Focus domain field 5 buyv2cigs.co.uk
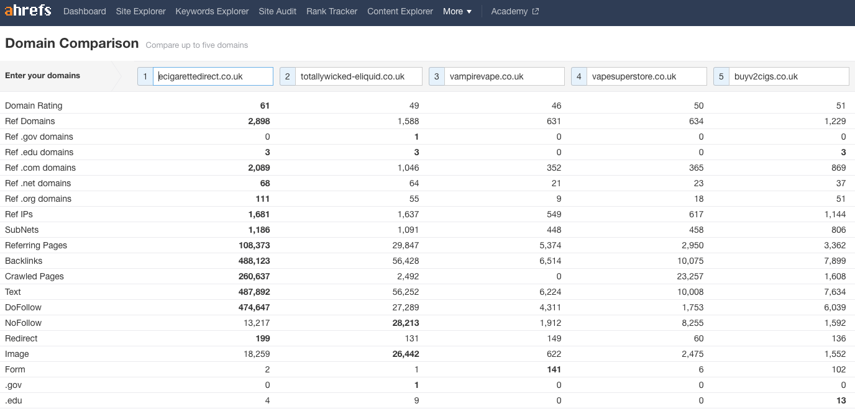Viewport: 855px width, 414px height. pos(789,76)
